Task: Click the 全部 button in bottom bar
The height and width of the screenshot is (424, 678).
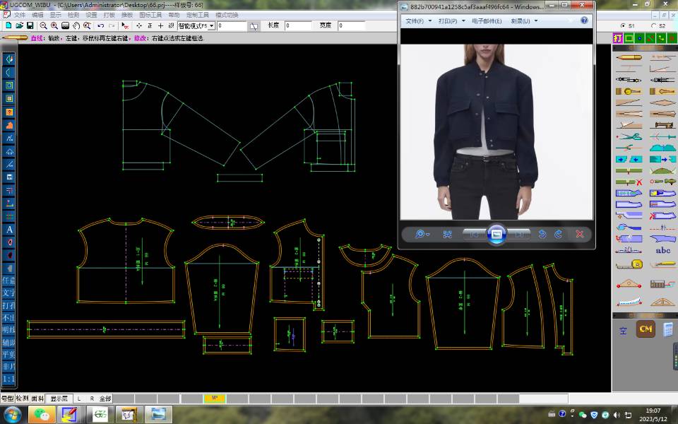Action: coord(105,399)
